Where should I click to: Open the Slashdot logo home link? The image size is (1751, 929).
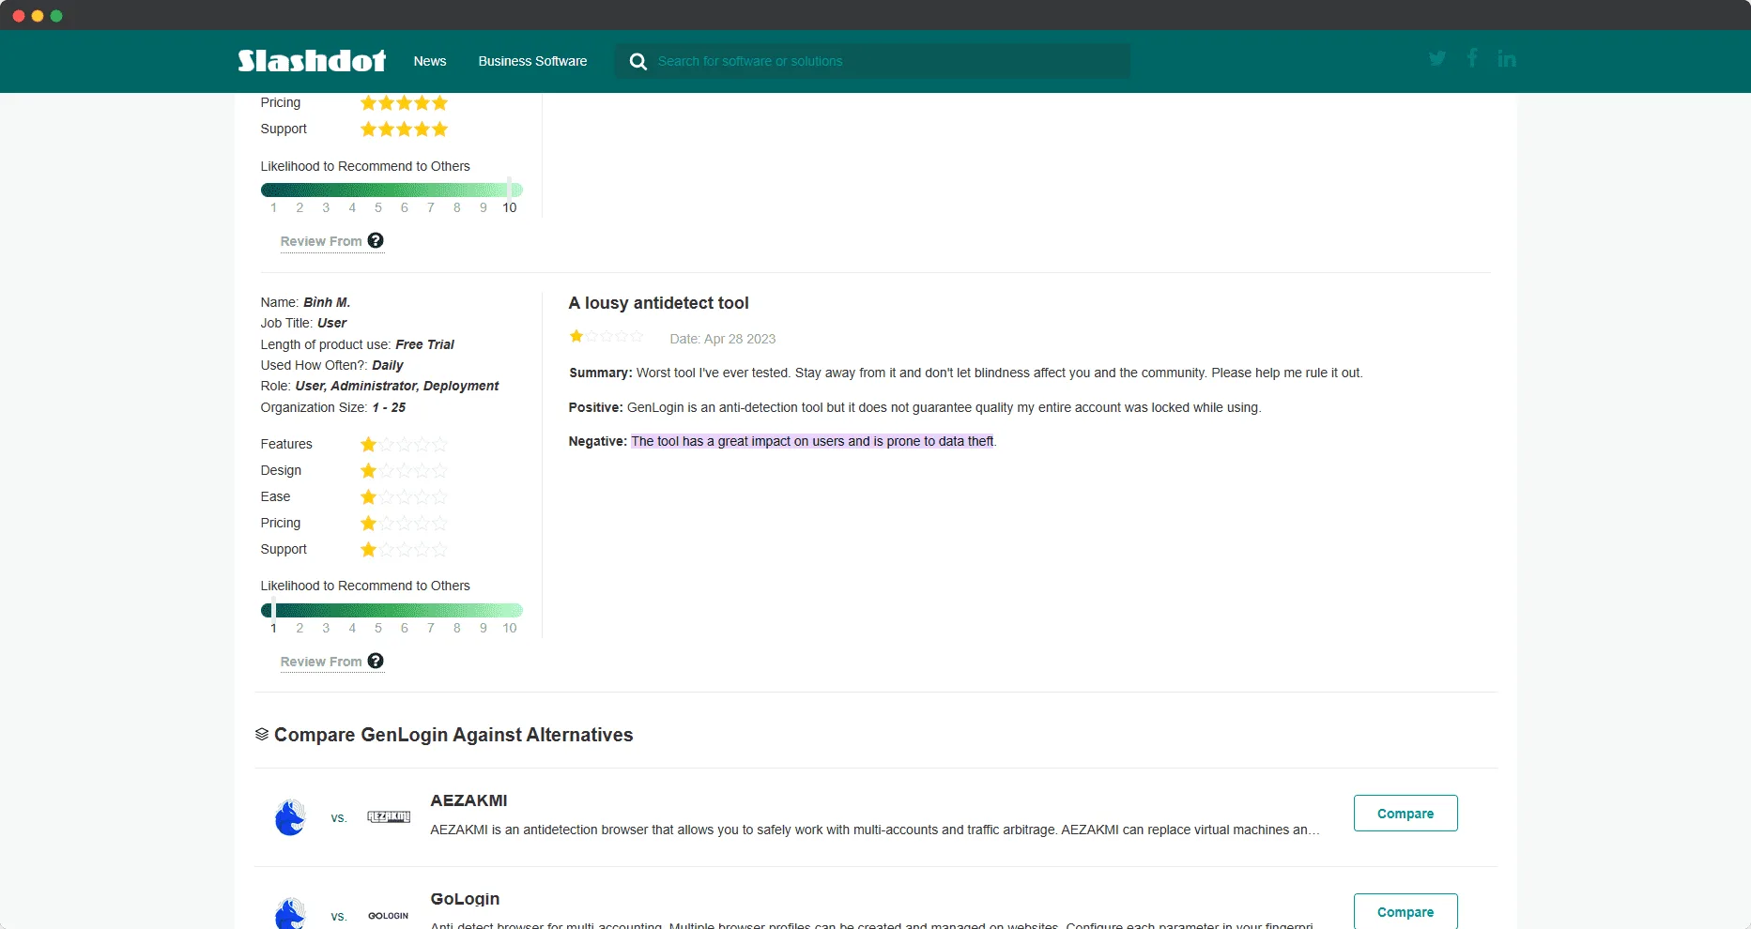point(312,61)
